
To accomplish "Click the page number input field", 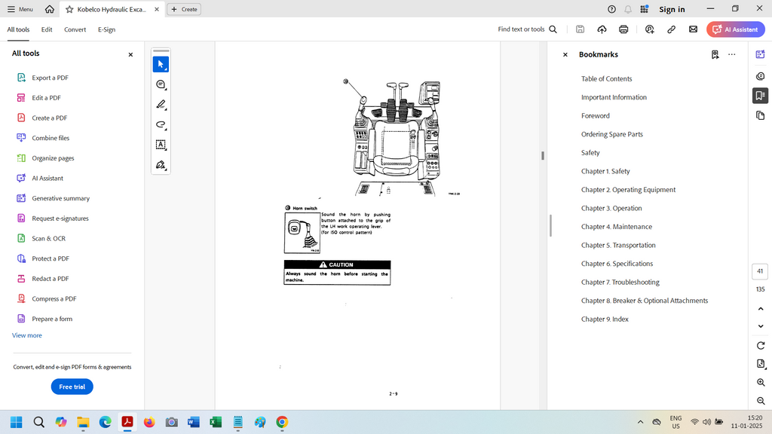I will tap(760, 271).
